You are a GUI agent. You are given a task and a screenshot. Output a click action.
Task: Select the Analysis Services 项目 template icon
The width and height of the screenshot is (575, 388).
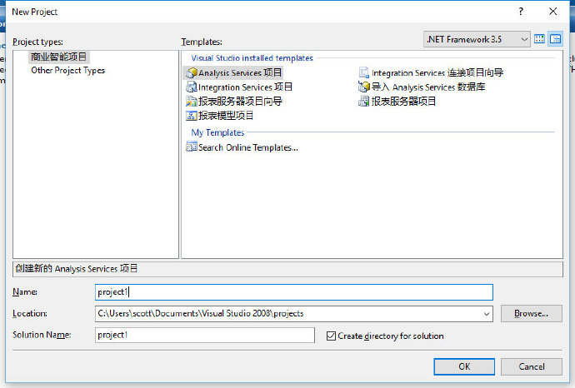192,73
